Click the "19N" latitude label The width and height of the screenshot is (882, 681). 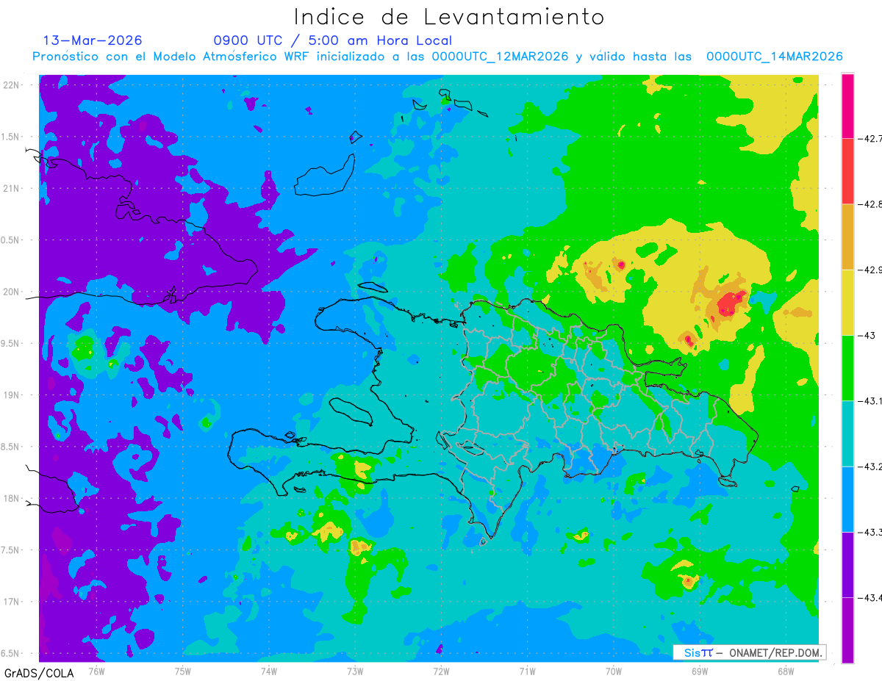tap(10, 395)
